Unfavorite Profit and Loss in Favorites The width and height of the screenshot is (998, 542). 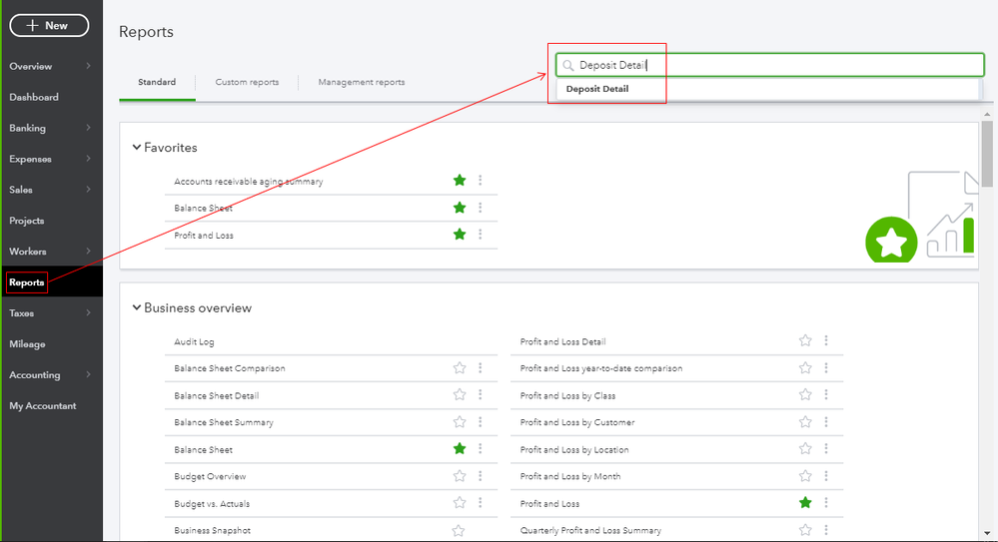pyautogui.click(x=460, y=235)
